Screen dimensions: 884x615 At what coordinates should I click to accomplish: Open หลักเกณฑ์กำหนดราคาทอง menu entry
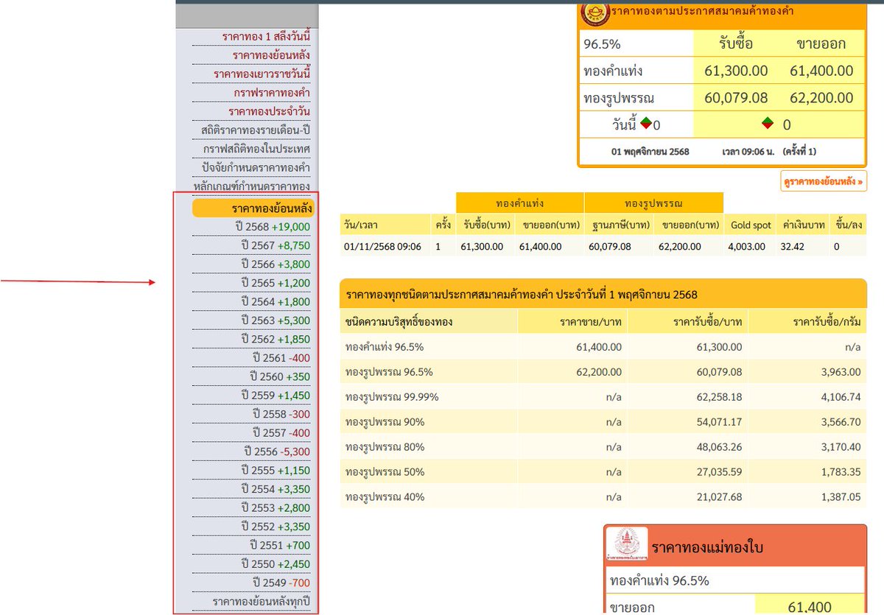click(251, 186)
